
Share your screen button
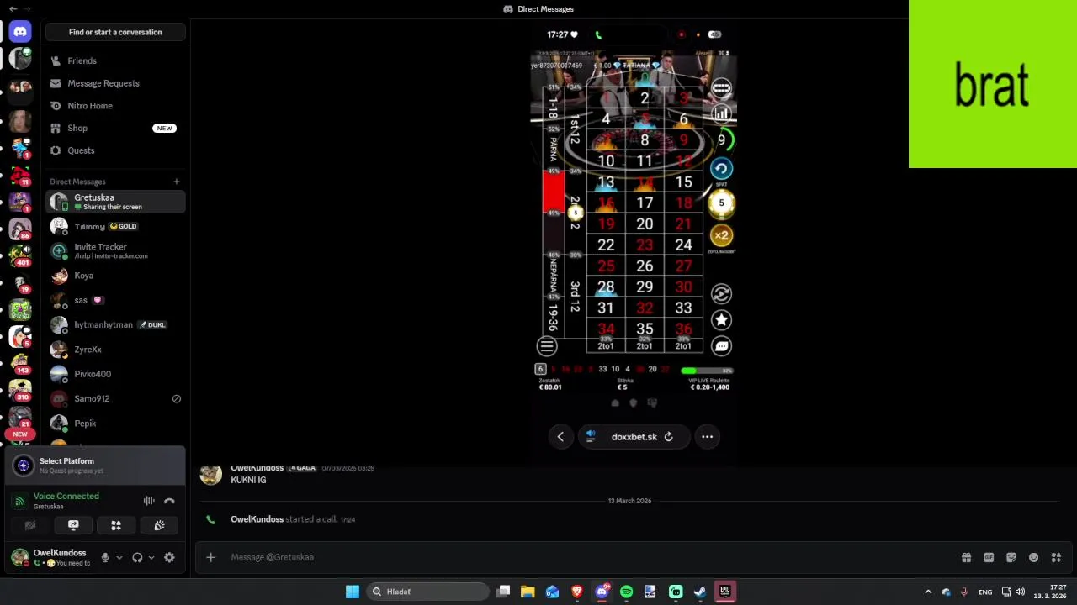click(x=73, y=525)
